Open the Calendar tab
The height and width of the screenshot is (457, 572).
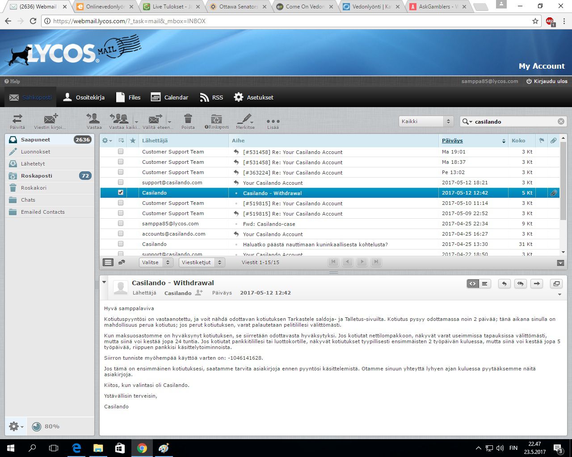point(169,97)
